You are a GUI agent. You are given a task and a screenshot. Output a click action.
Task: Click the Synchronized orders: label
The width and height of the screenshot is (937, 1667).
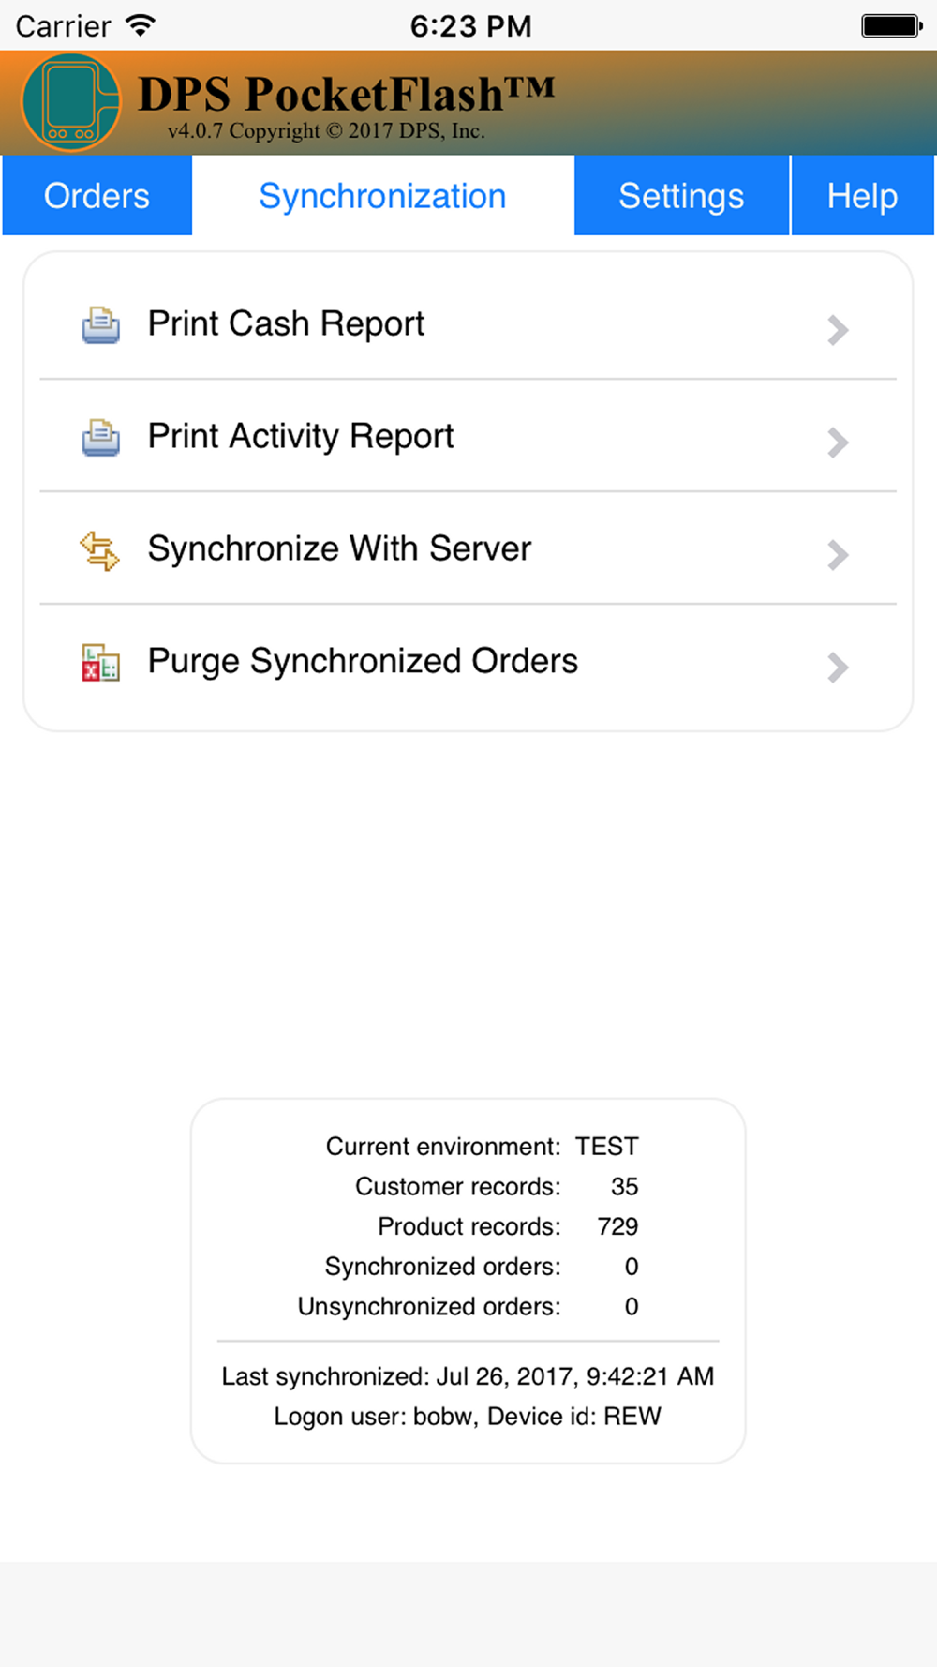[442, 1267]
